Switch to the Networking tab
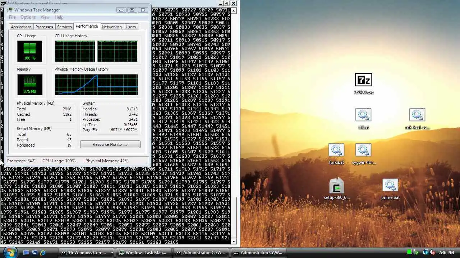 [x=112, y=27]
